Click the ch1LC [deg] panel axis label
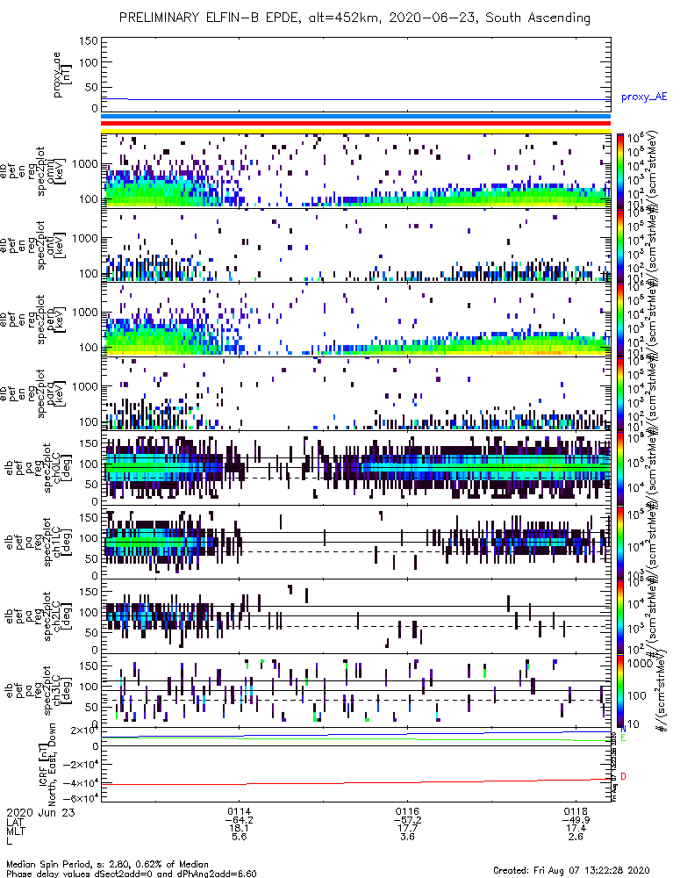 tap(62, 542)
